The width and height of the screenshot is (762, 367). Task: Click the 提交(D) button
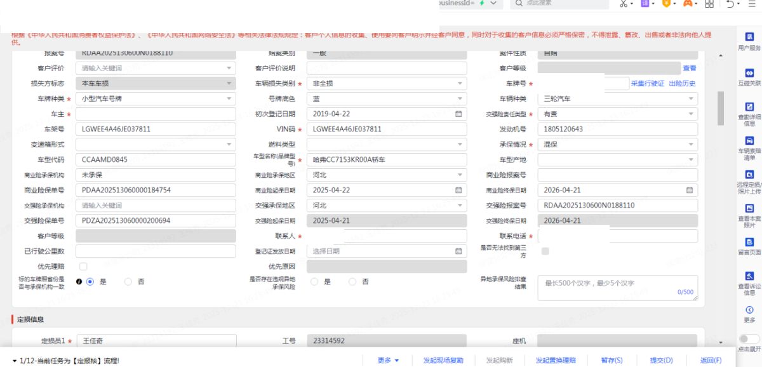[660, 361]
